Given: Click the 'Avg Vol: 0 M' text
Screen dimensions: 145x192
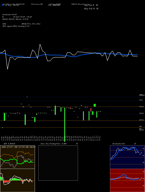Looking at the screenshot, I should (x=91, y=5).
